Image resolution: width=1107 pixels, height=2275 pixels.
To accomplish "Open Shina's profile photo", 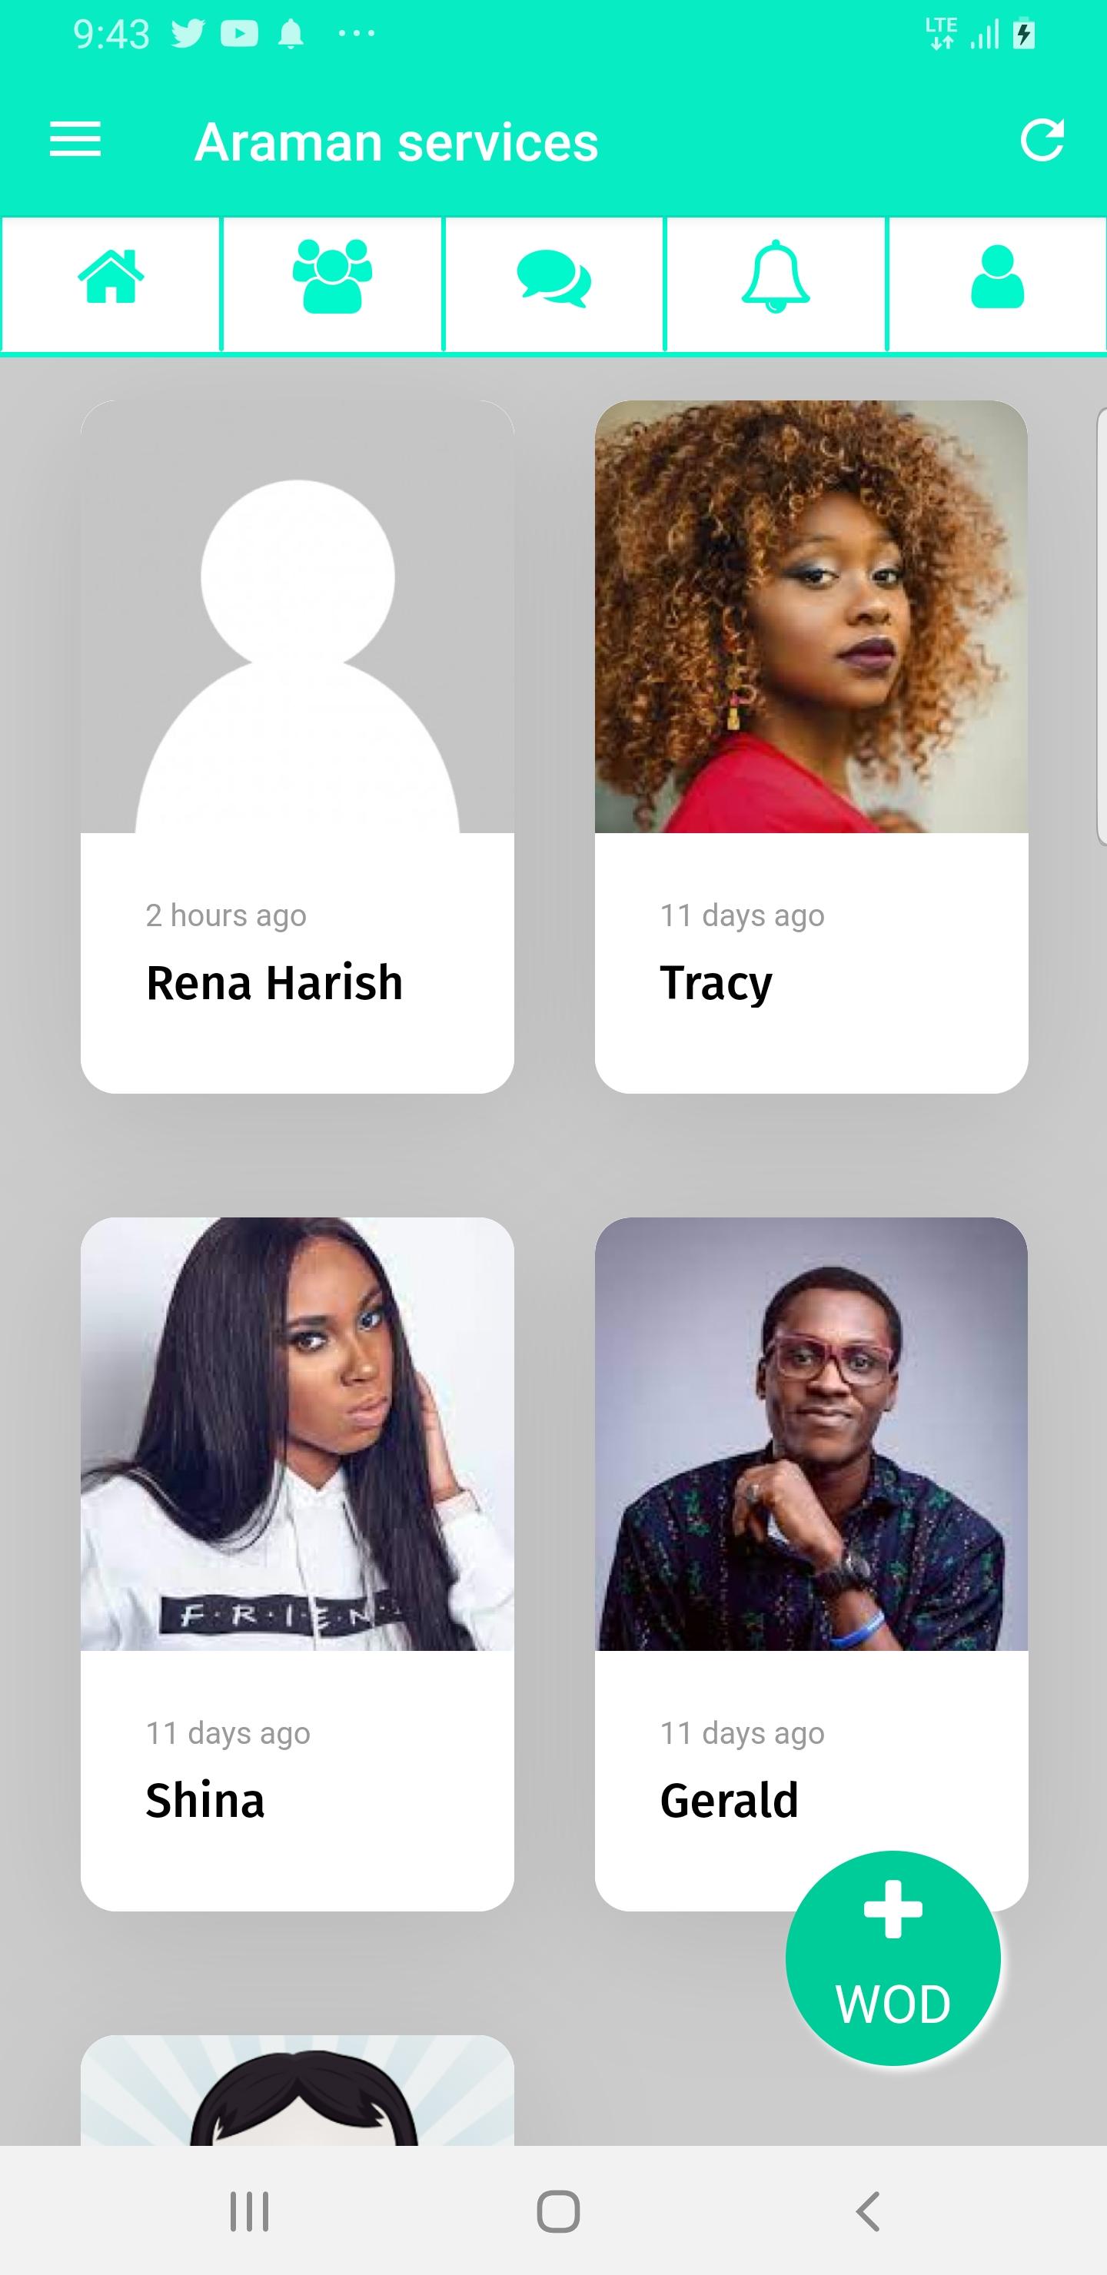I will (x=297, y=1433).
